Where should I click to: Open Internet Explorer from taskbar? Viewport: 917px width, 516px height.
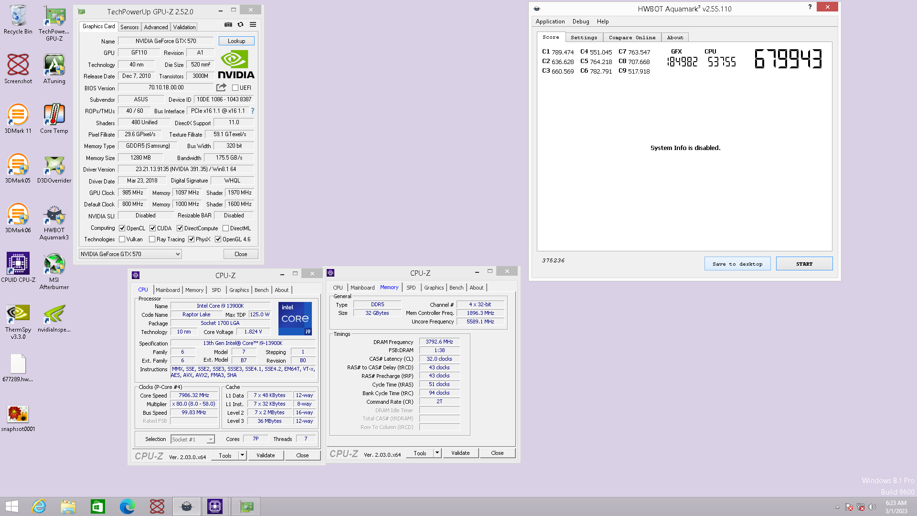(39, 506)
